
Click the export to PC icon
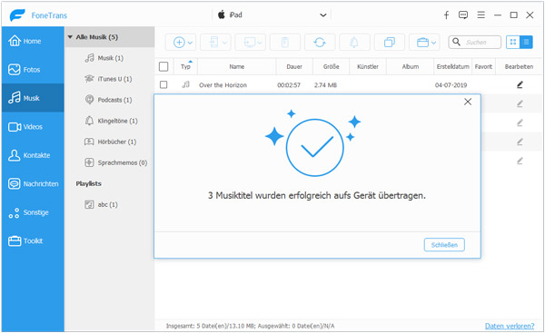250,43
